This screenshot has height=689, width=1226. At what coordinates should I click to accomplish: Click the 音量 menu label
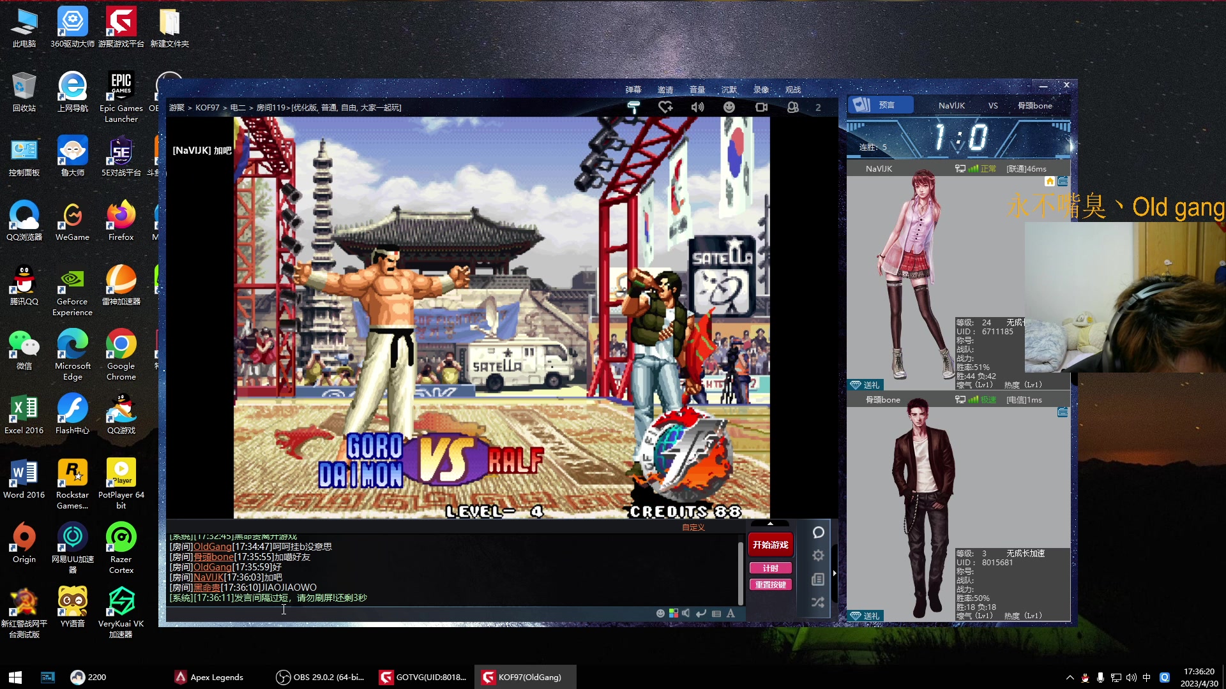(x=697, y=90)
